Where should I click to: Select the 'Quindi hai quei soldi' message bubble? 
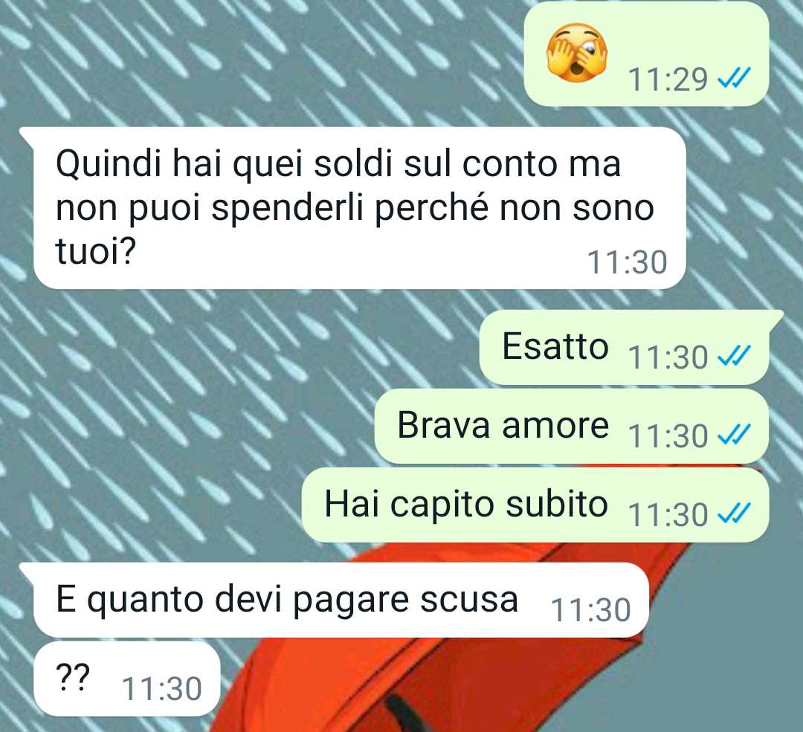pos(358,208)
